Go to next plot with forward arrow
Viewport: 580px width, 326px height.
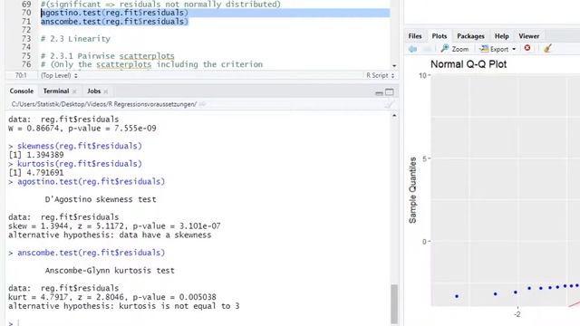coord(427,49)
